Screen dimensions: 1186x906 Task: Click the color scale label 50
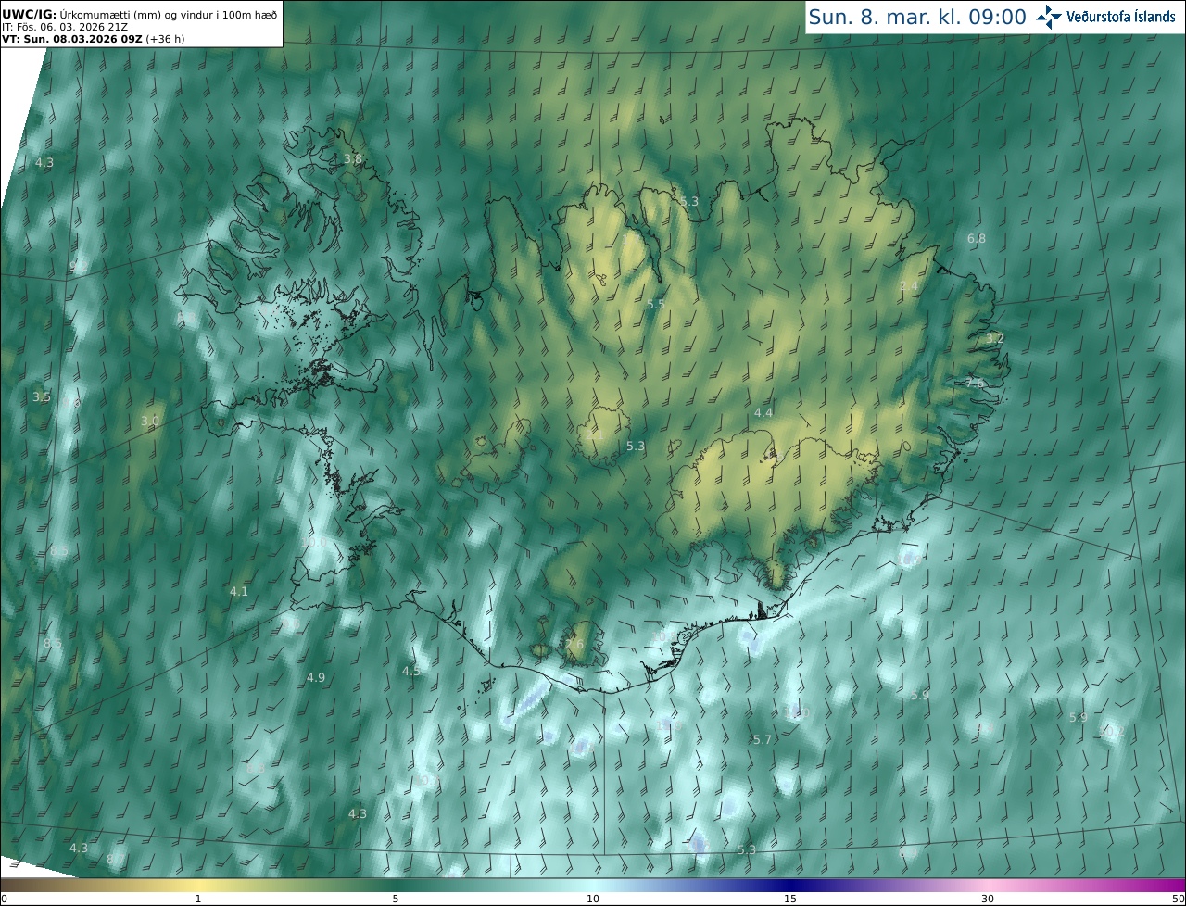[x=1179, y=899]
